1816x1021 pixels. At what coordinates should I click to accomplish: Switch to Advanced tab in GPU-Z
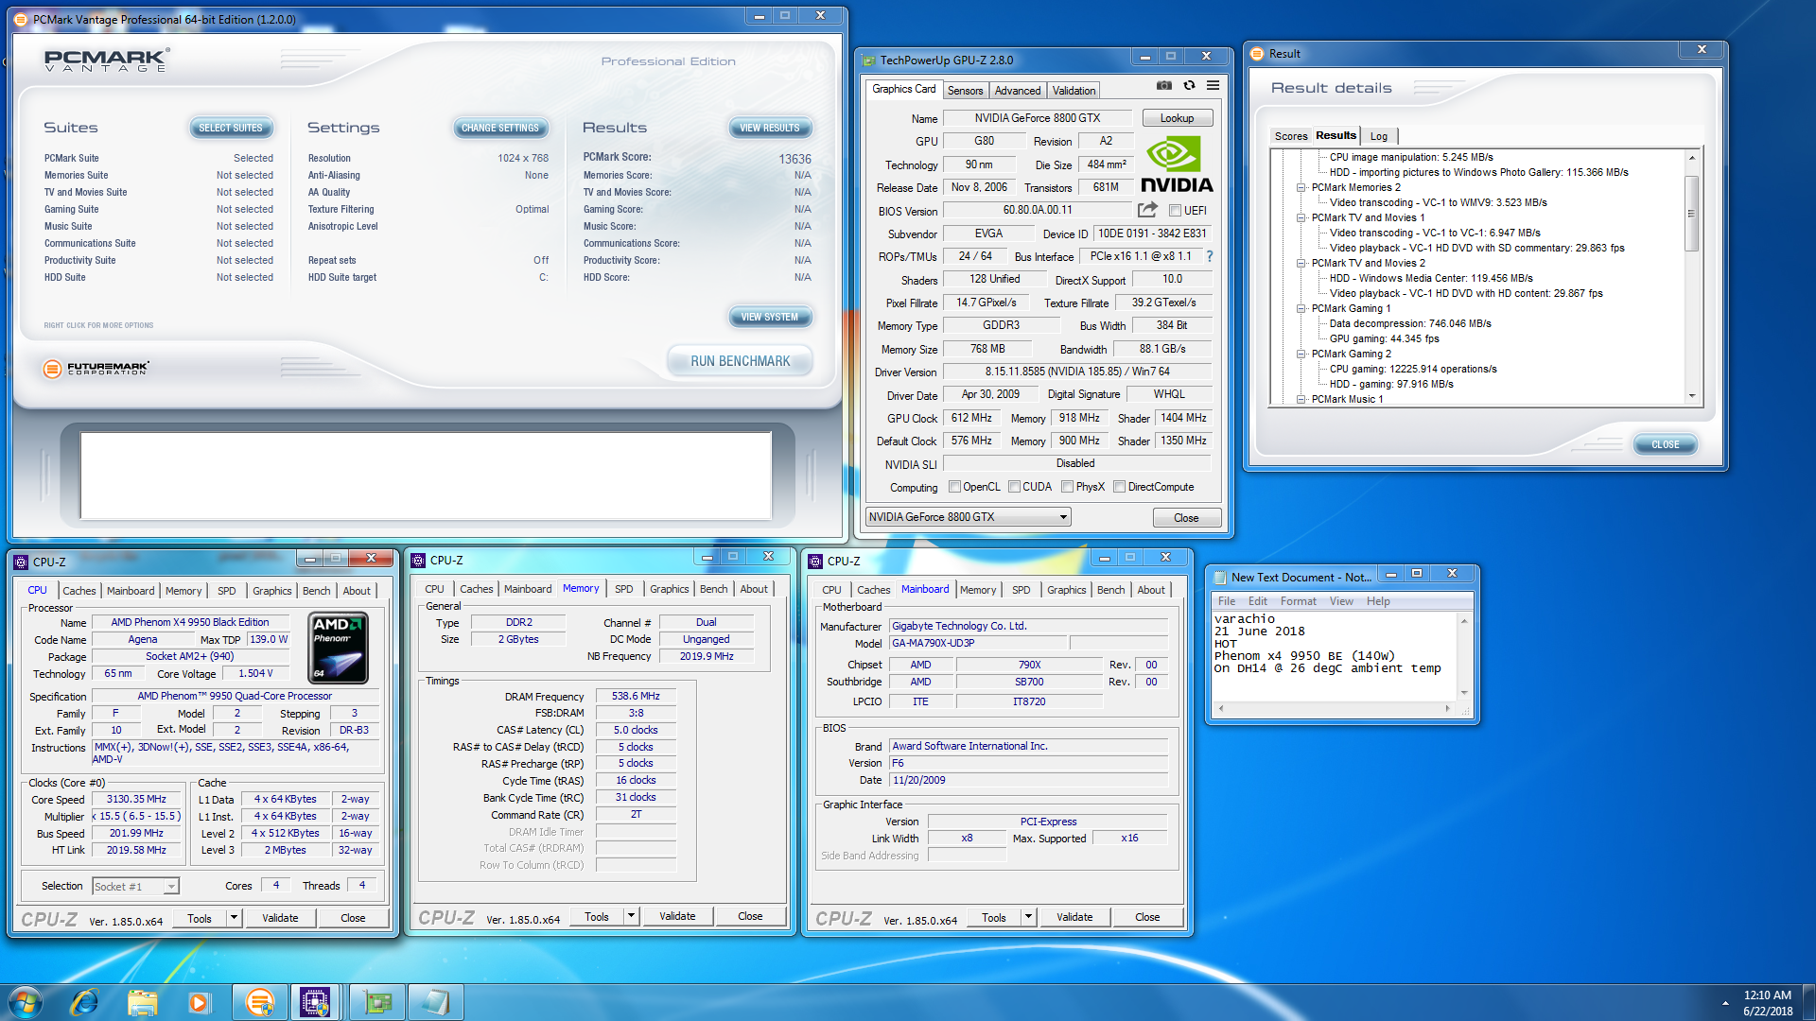click(1018, 91)
